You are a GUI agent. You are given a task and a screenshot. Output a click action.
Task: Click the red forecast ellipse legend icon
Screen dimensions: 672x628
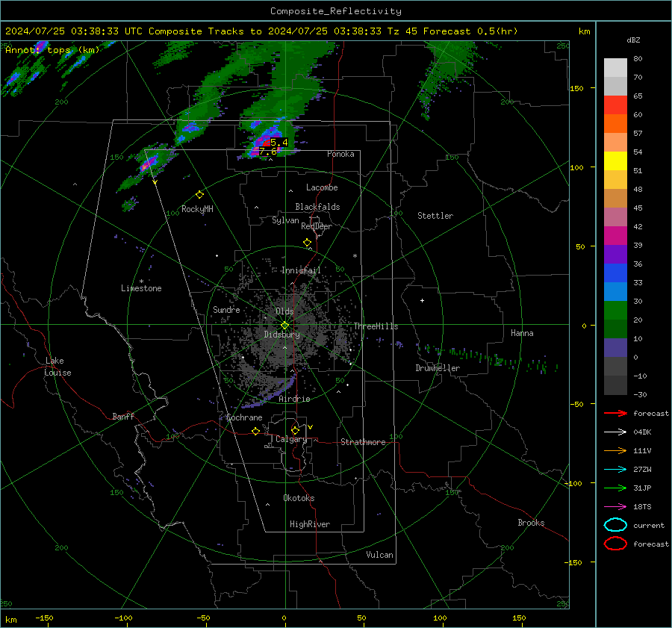click(615, 544)
